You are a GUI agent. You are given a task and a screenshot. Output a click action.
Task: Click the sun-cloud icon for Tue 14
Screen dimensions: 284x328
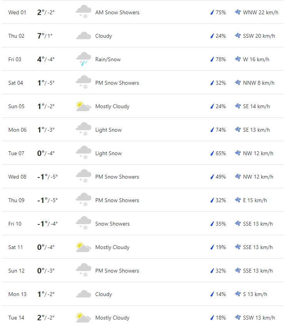(x=84, y=318)
